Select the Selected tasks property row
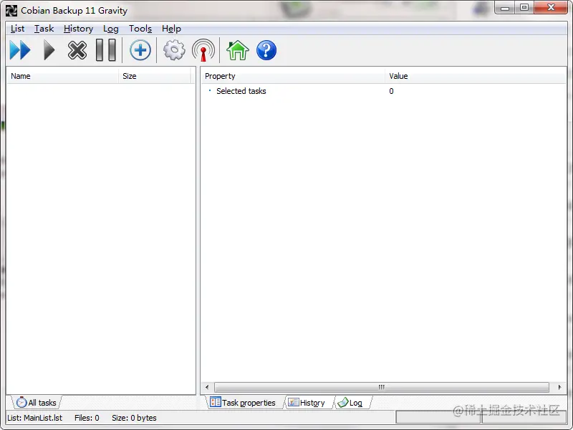This screenshot has width=573, height=430. (383, 91)
